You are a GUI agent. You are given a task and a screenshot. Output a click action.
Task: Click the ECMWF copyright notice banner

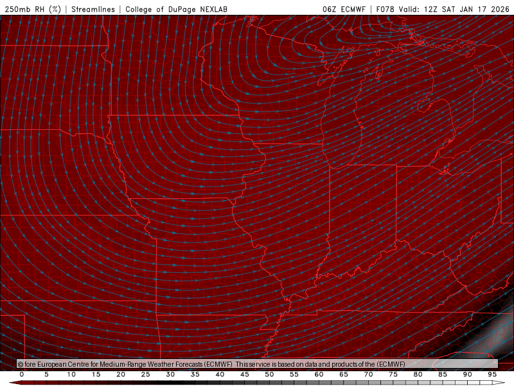(257, 363)
